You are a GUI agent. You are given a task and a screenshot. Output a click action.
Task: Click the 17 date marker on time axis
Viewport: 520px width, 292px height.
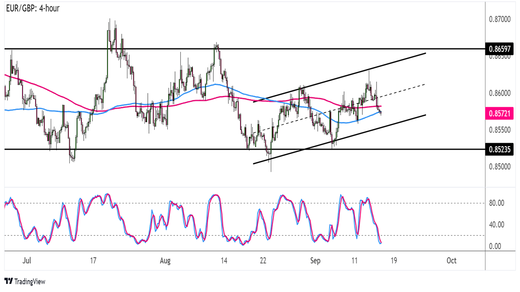[93, 261]
